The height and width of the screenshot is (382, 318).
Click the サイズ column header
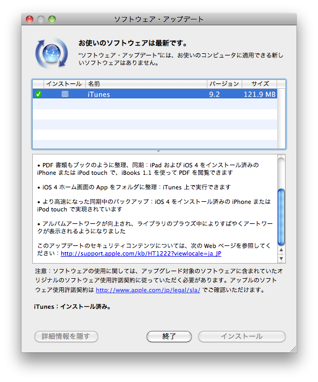point(259,84)
